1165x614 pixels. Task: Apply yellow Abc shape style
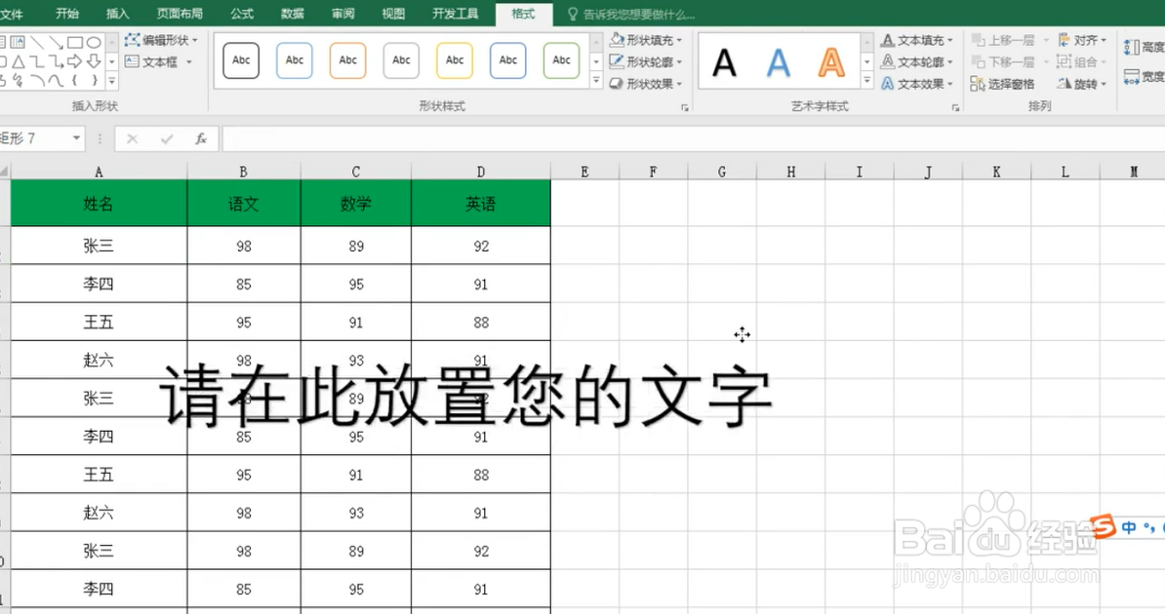(x=455, y=60)
